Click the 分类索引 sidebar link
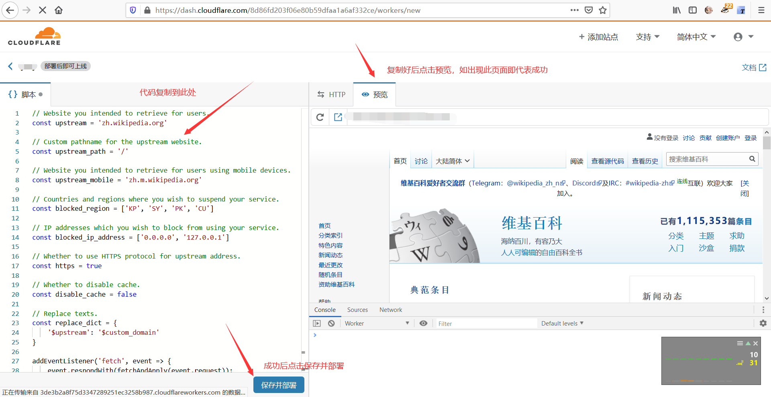 [x=330, y=235]
